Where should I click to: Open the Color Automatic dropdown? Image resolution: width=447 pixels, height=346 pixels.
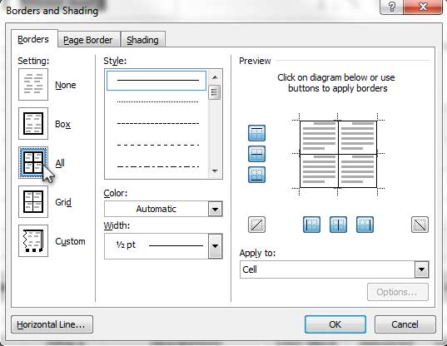(163, 209)
